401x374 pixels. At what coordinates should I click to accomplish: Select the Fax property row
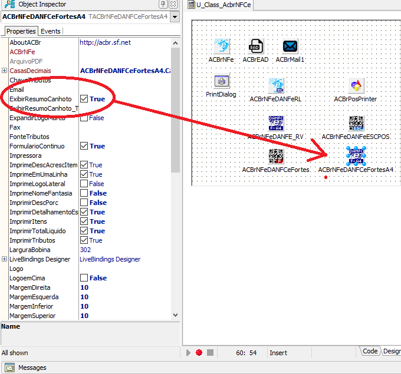coord(90,127)
